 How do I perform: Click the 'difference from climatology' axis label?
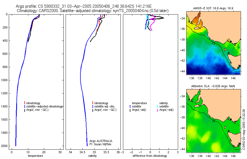[150, 156]
